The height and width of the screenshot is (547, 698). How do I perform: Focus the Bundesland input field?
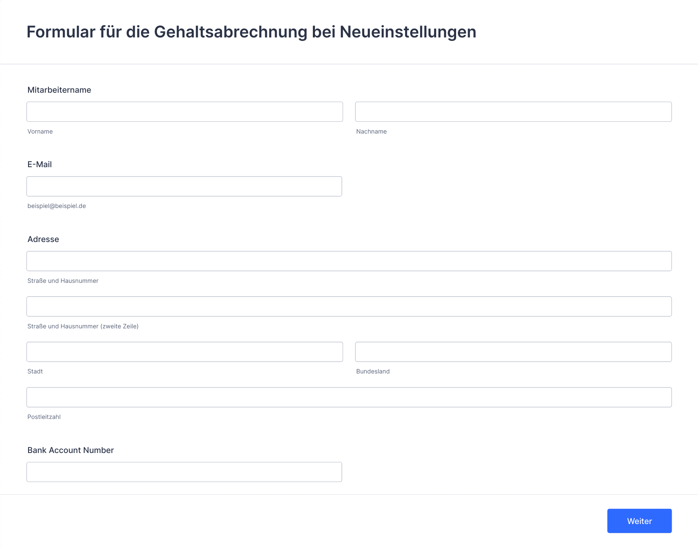point(514,352)
